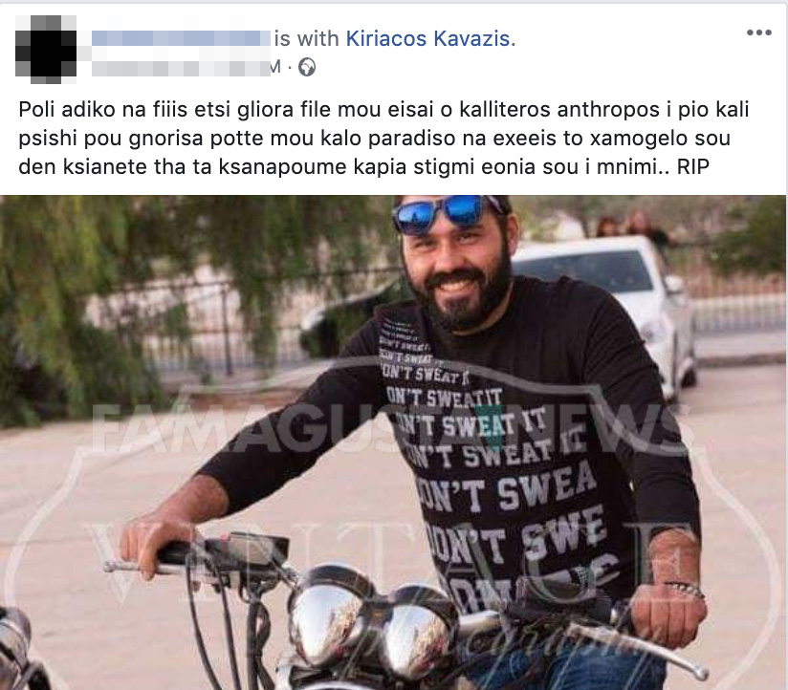Open the post options three-dots menu
The width and height of the screenshot is (788, 690).
(759, 32)
